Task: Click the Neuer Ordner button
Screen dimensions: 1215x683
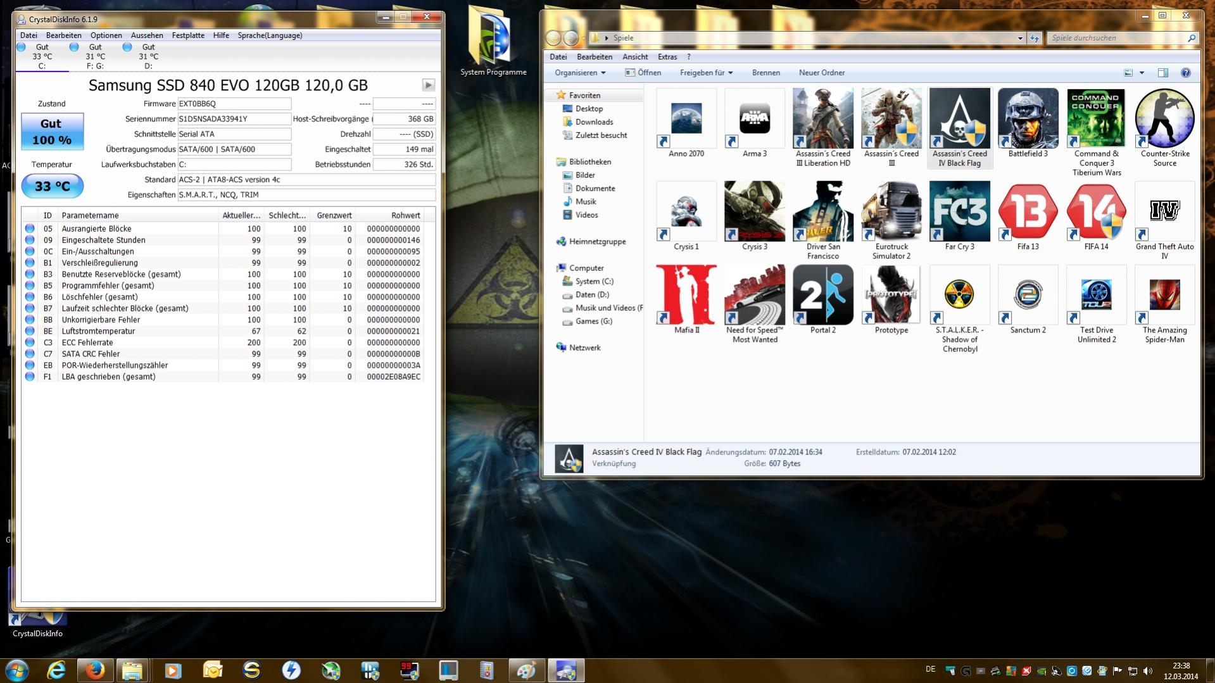Action: 822,73
